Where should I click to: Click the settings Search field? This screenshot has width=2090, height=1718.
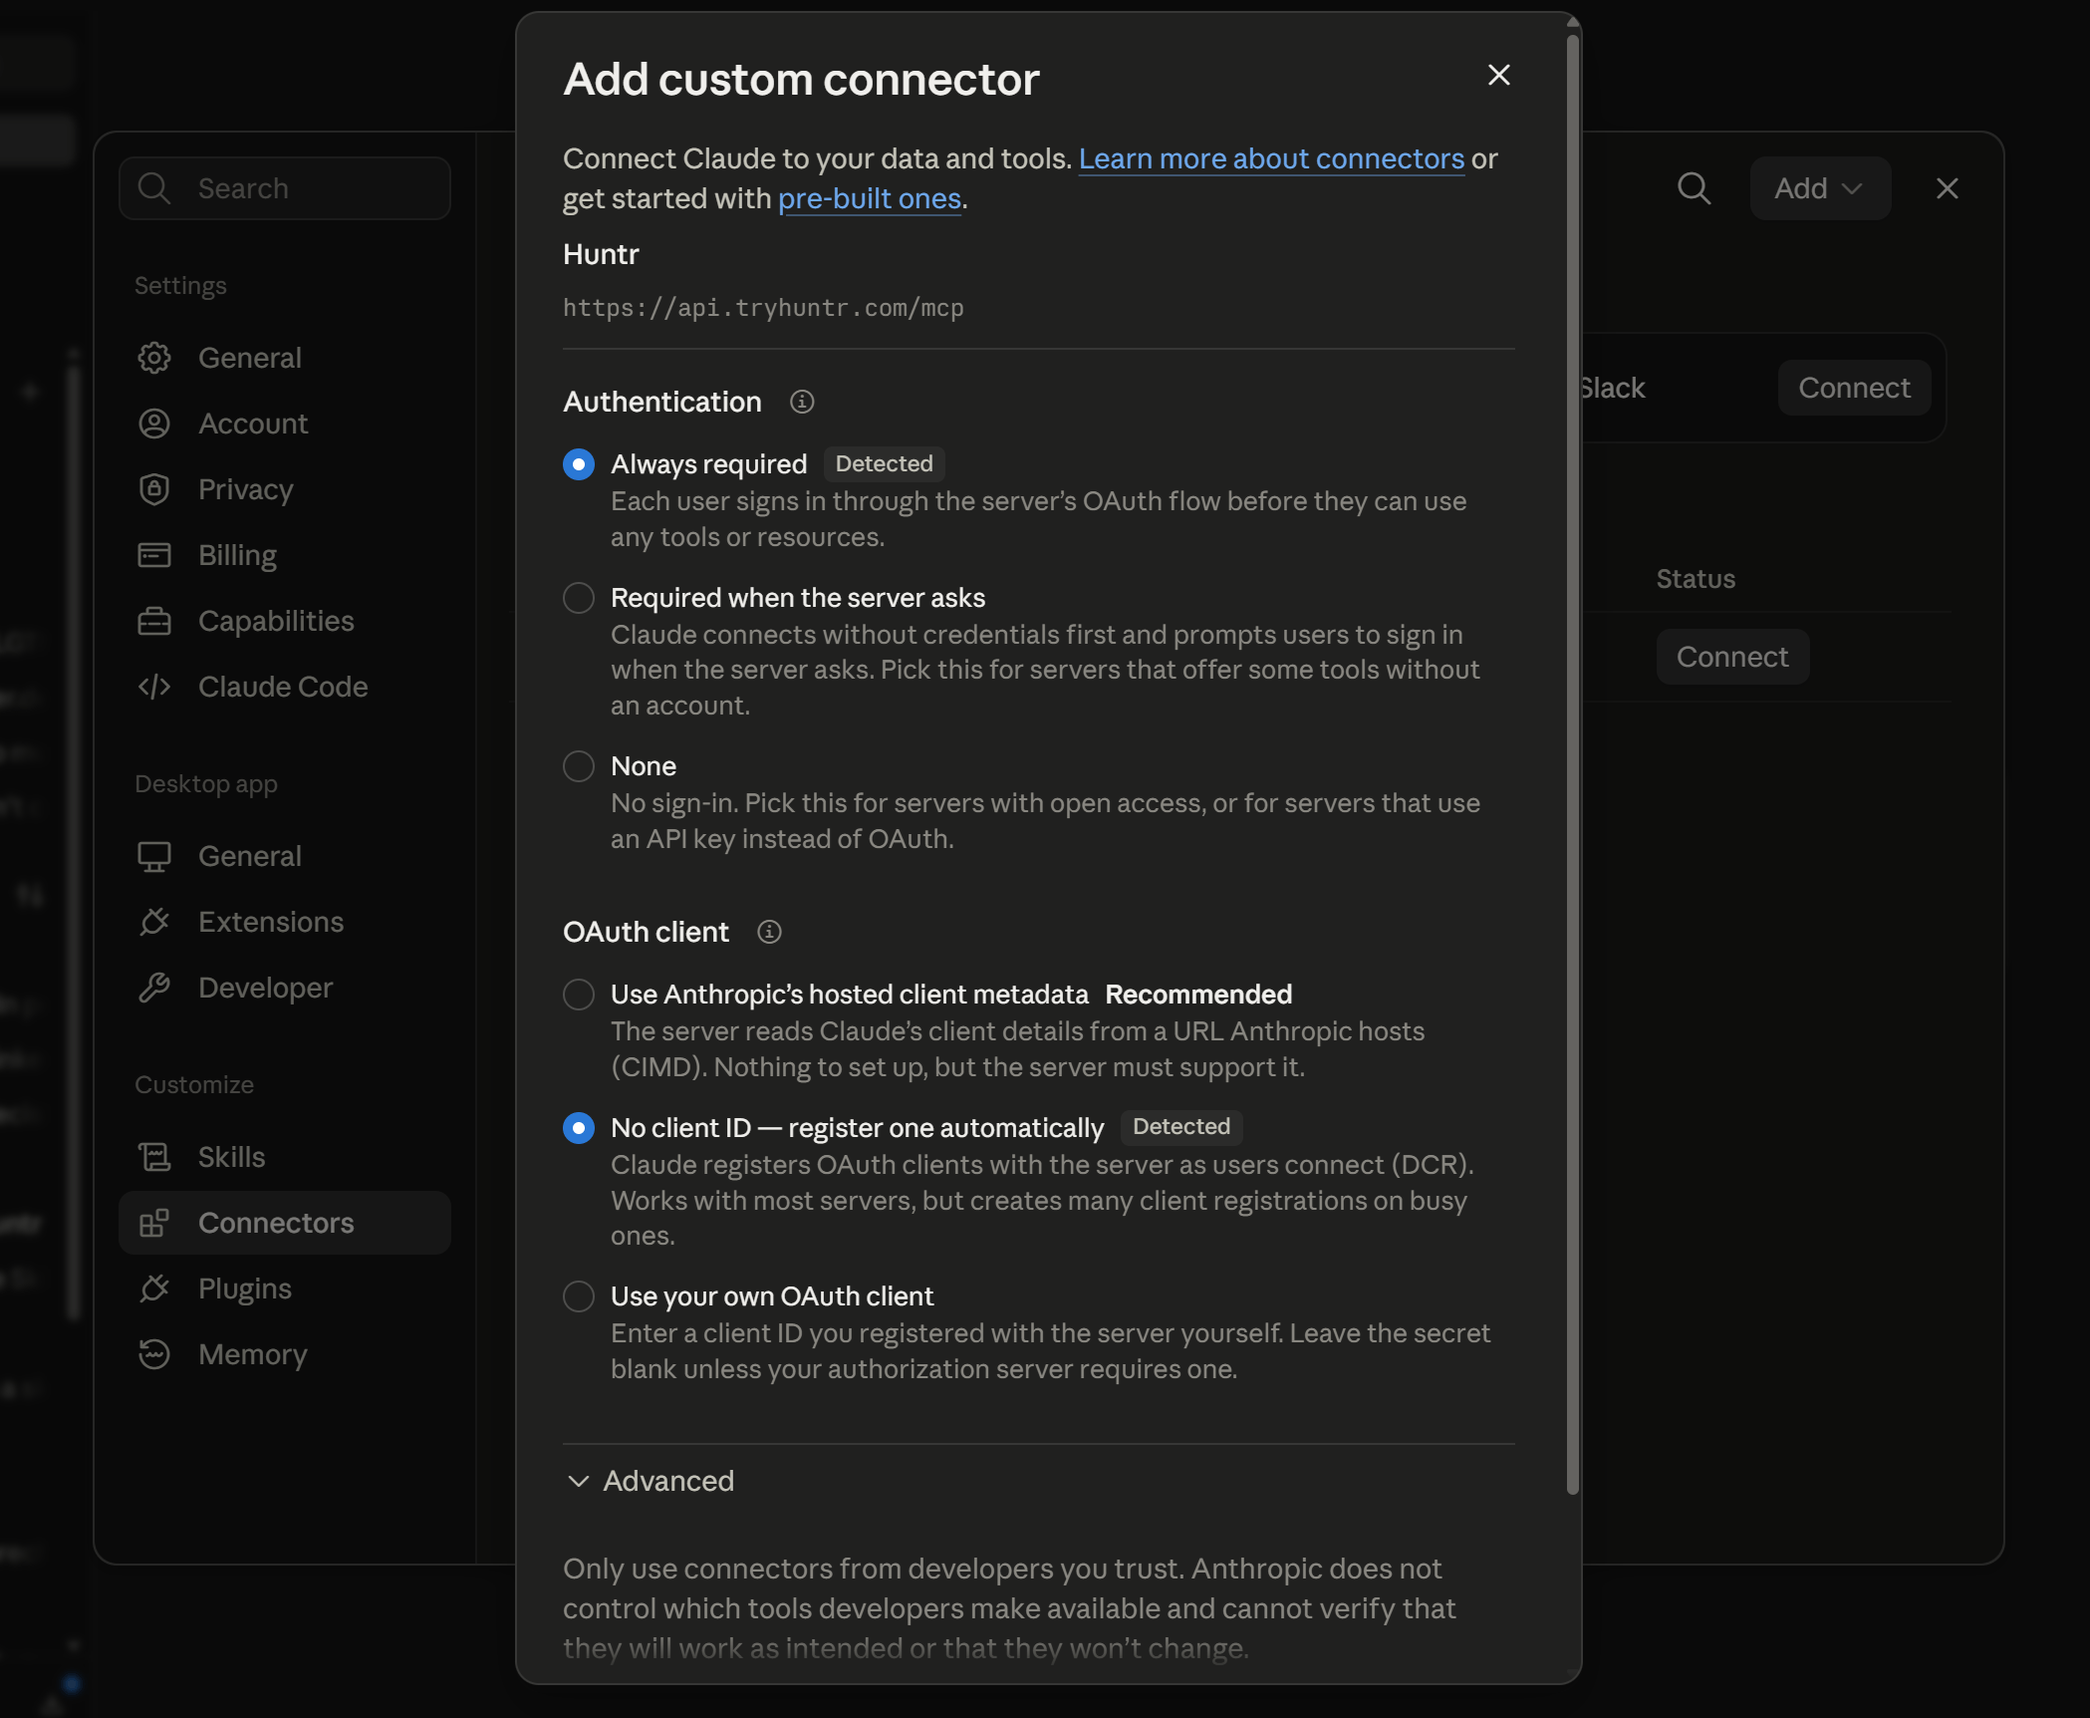[285, 188]
